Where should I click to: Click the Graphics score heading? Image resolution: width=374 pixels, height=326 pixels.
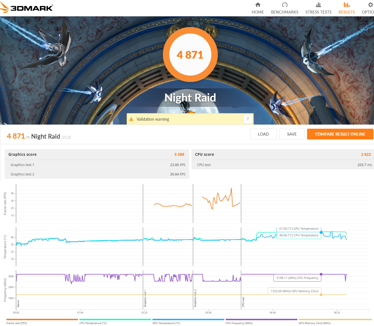pyautogui.click(x=22, y=154)
